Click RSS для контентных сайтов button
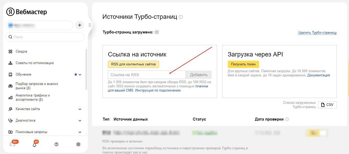 133,64
